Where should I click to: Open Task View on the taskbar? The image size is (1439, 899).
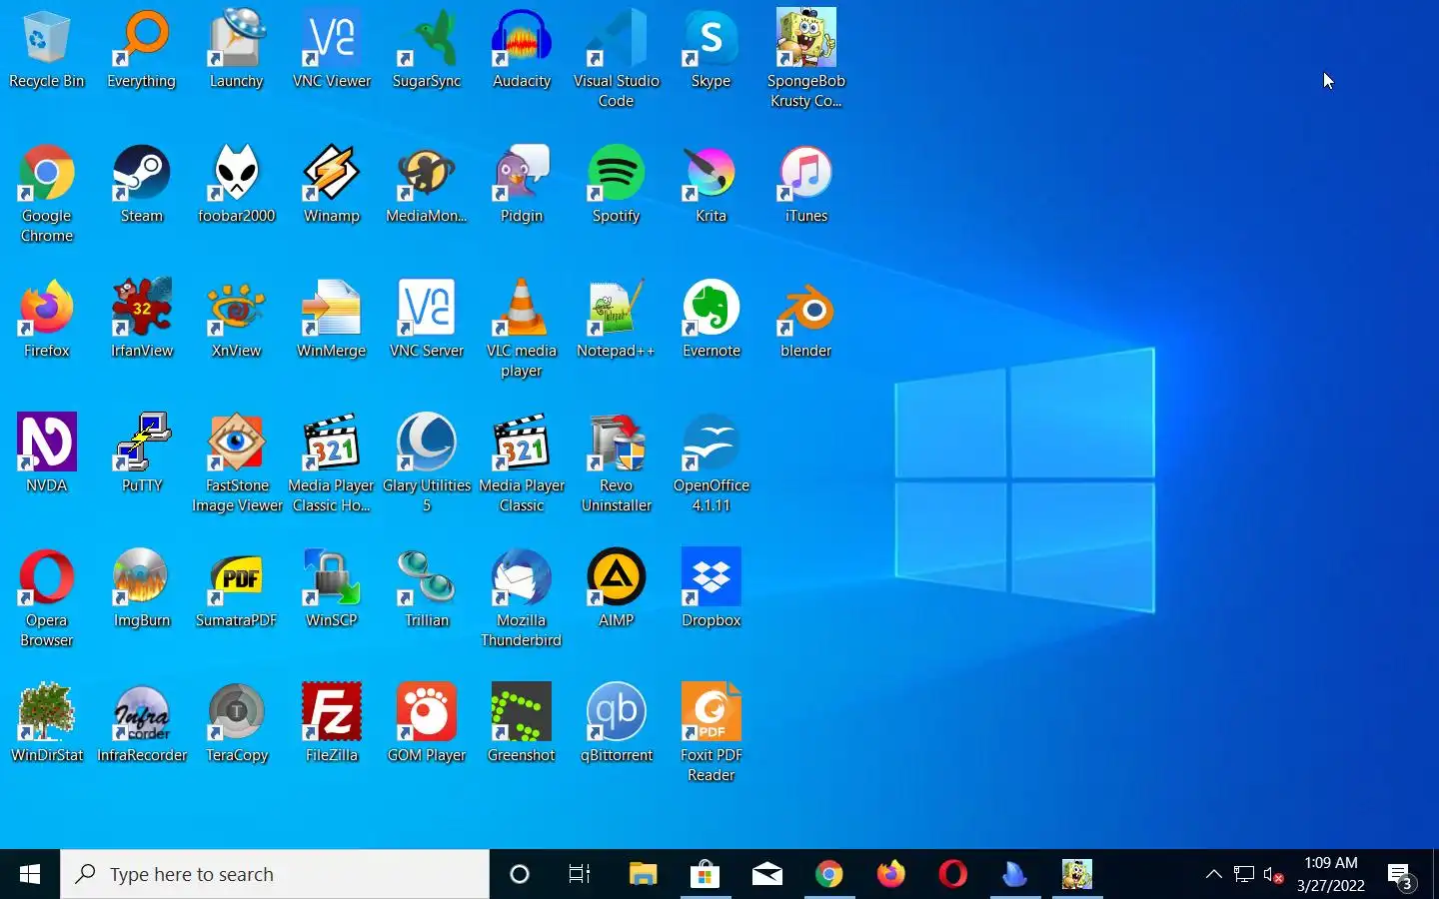[580, 874]
